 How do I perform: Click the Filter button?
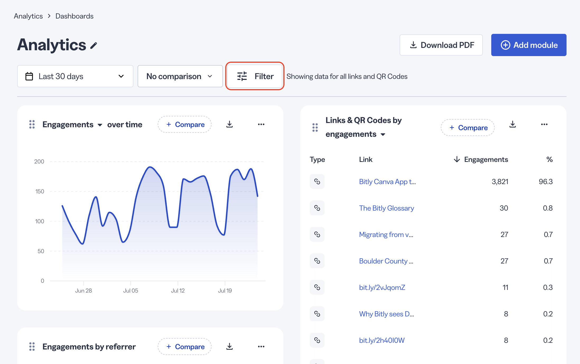255,76
